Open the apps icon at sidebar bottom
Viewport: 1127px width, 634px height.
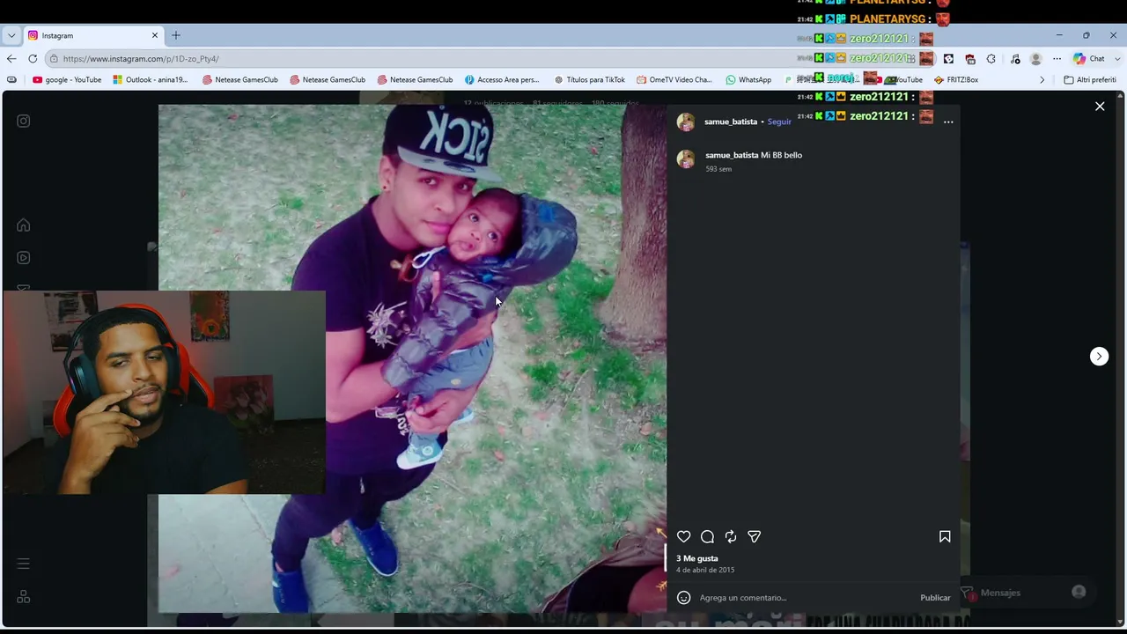coord(24,596)
